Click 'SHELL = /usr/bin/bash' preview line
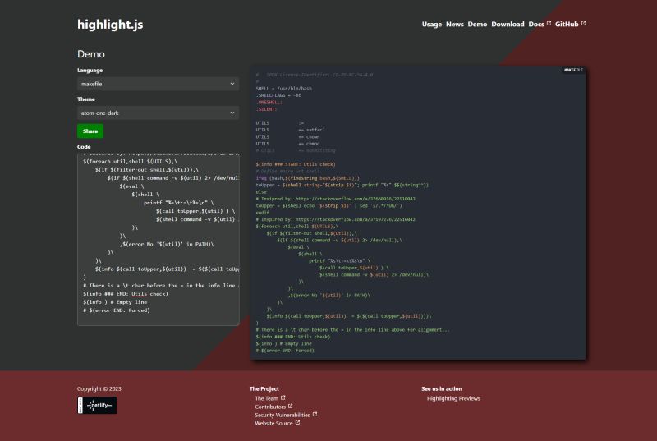This screenshot has height=441, width=657. (x=283, y=89)
